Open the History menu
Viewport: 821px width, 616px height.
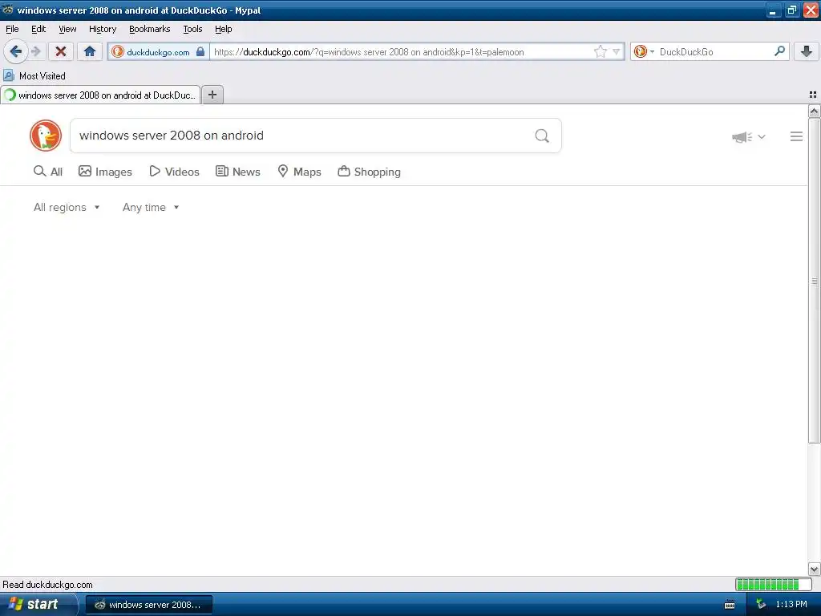click(103, 29)
